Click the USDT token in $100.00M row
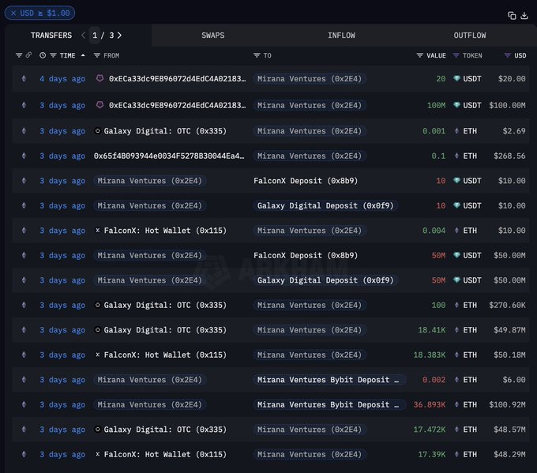The width and height of the screenshot is (537, 473). coord(472,105)
